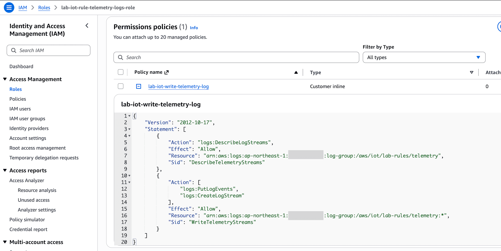
Task: Open the lab-iot-write-telemetry-log policy link
Action: (178, 86)
